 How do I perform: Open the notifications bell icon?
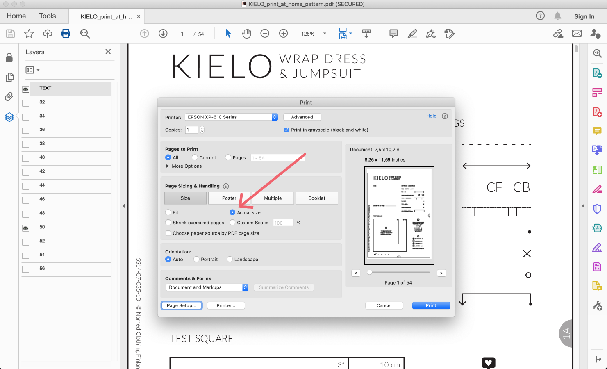(558, 16)
